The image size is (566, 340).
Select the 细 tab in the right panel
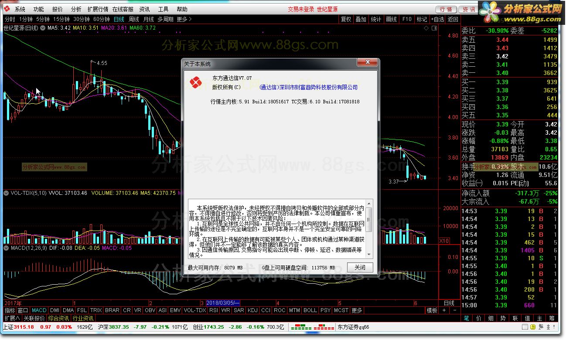491,319
